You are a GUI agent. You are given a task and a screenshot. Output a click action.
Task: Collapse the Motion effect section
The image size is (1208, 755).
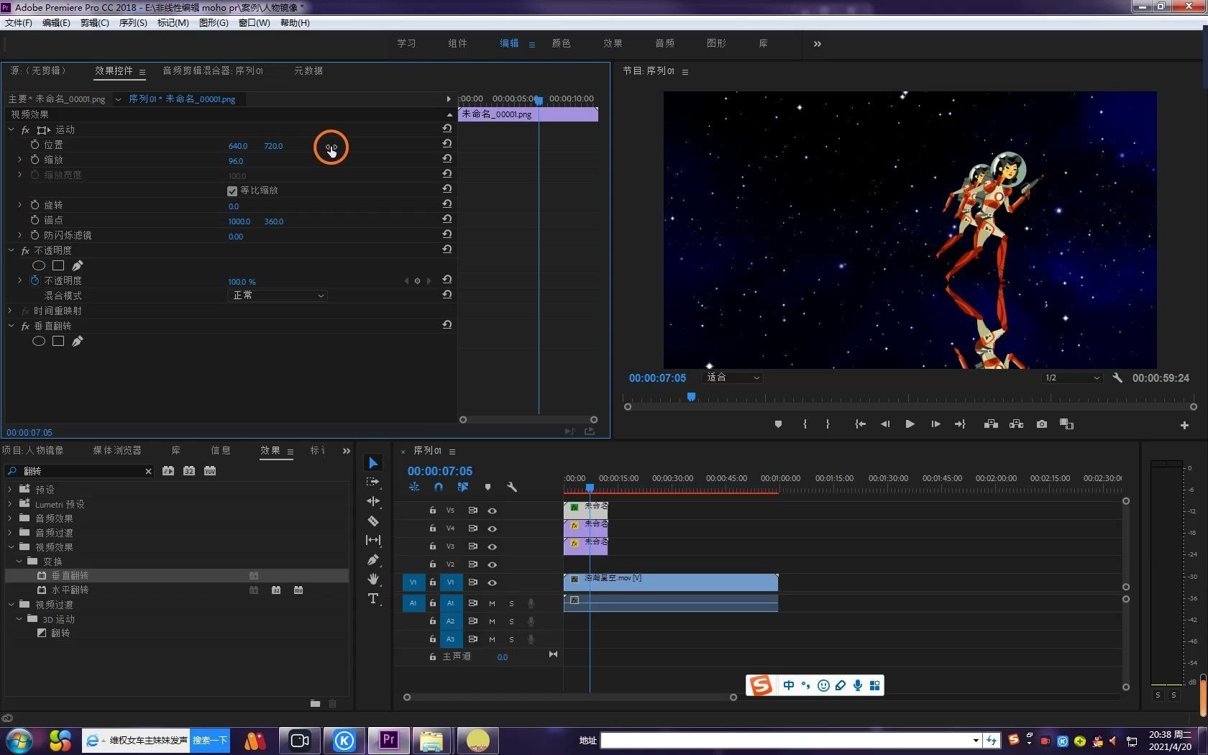pyautogui.click(x=11, y=130)
